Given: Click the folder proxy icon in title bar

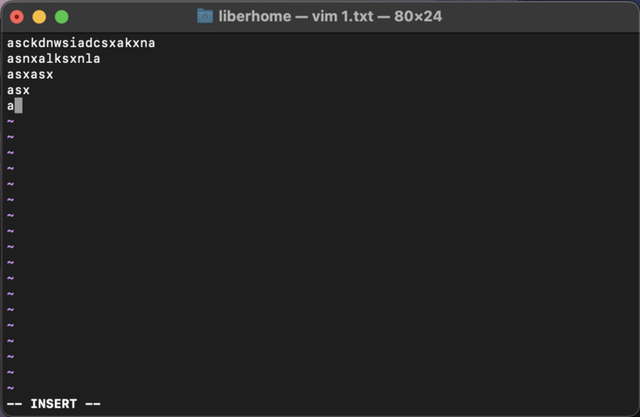Looking at the screenshot, I should 205,17.
